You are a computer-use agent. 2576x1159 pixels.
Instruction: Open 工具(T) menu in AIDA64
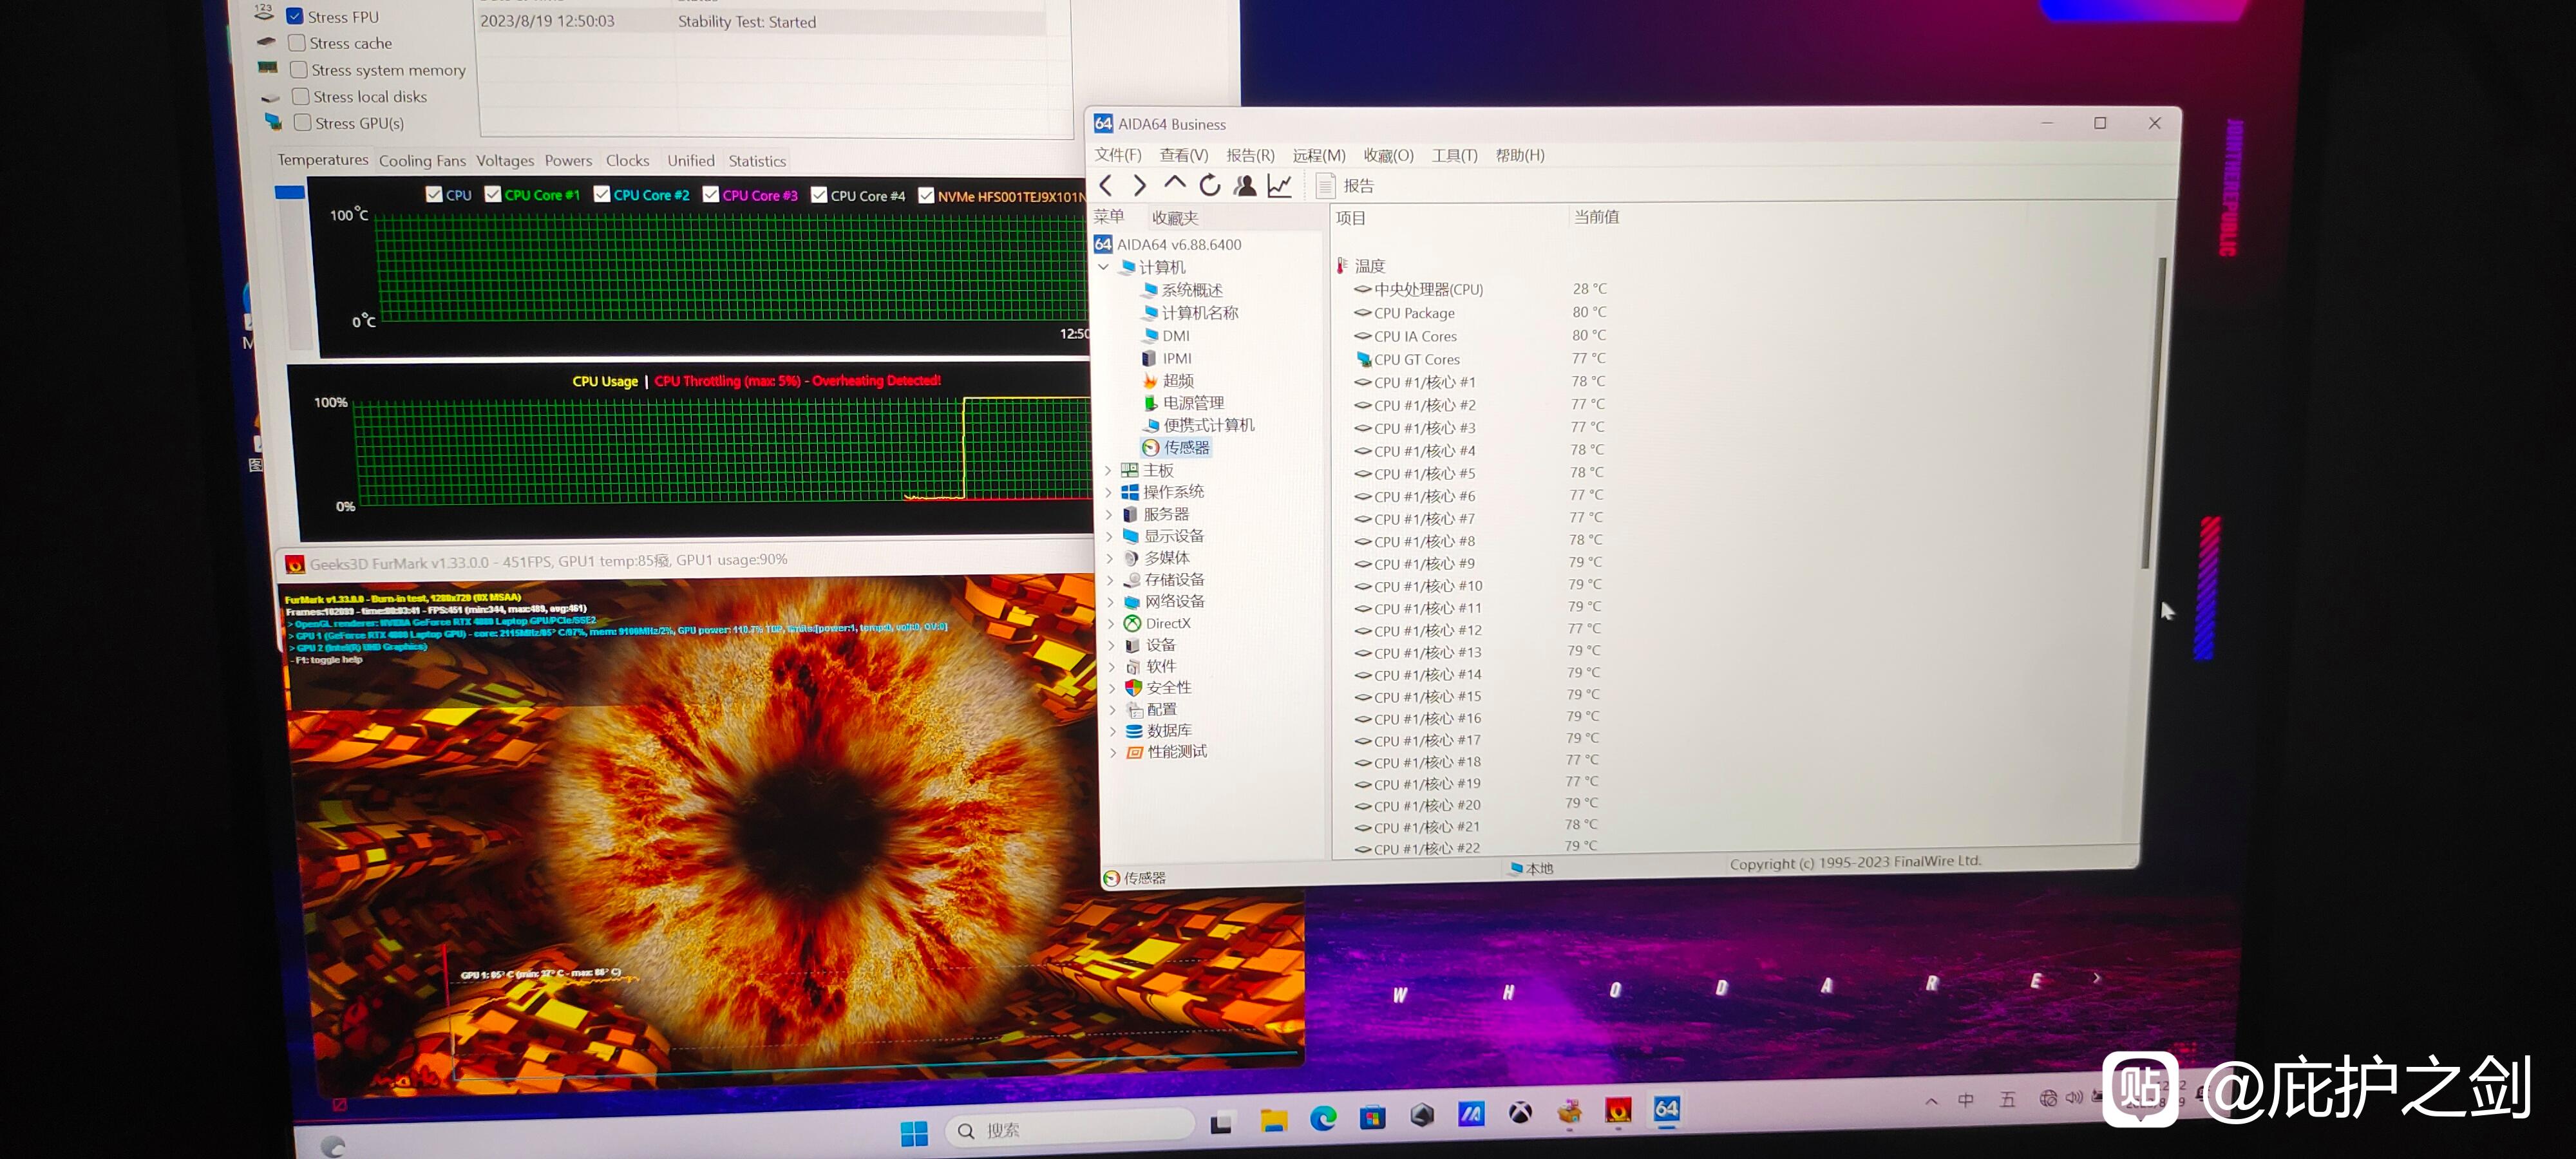[x=1454, y=155]
